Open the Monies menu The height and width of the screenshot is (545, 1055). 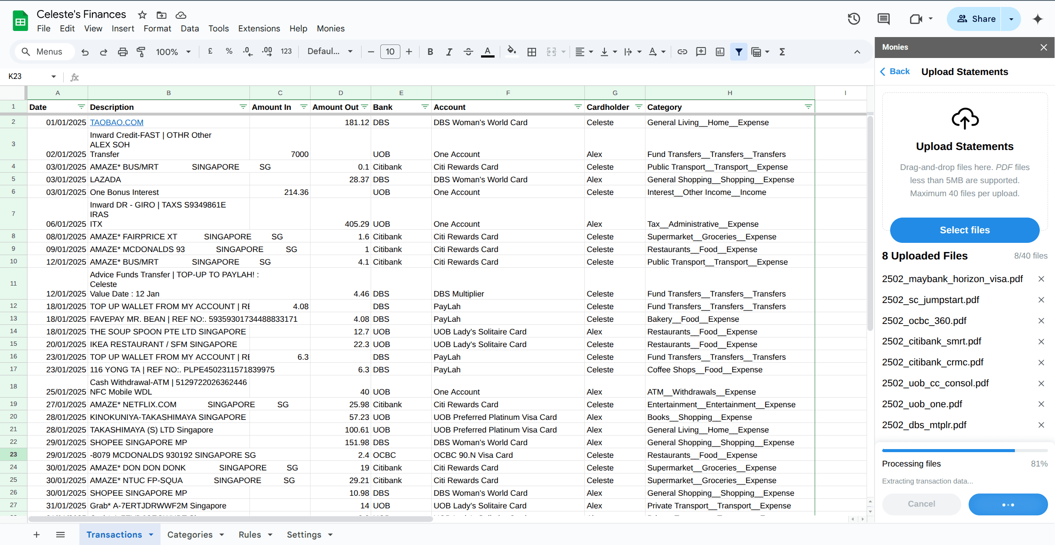click(330, 28)
